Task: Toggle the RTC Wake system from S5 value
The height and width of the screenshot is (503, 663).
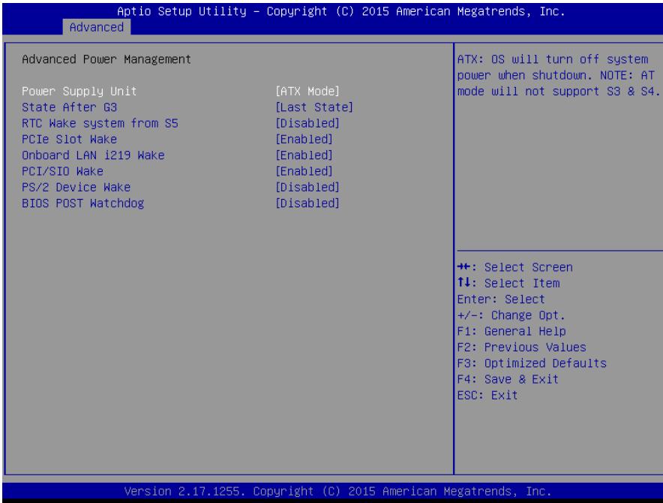Action: 307,124
